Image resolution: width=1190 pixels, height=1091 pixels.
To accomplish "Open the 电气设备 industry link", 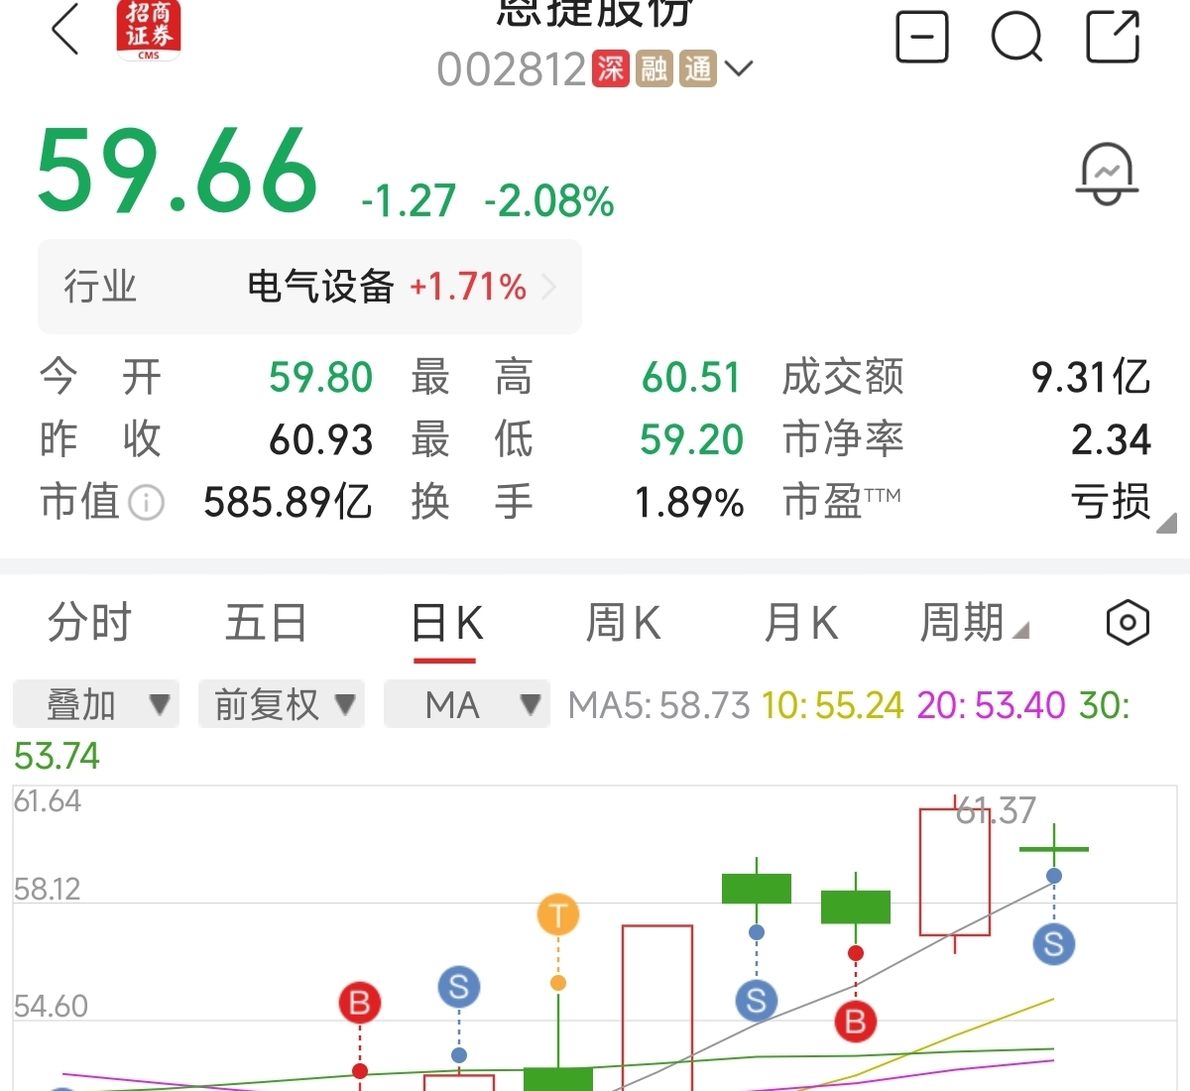I will coord(320,288).
